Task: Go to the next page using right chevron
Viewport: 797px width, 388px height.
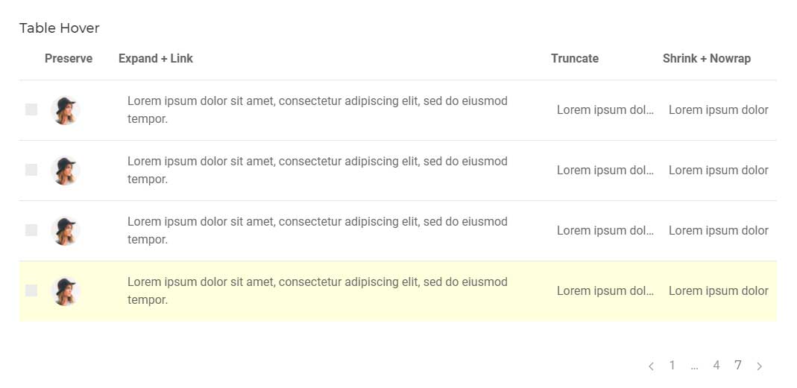Action: [x=760, y=366]
